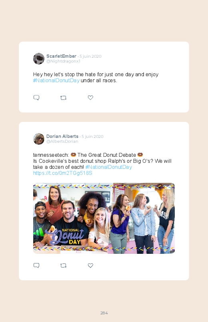The image size is (208, 322).
Task: Retweet the ScarletEmber tweet
Action: pos(63,98)
